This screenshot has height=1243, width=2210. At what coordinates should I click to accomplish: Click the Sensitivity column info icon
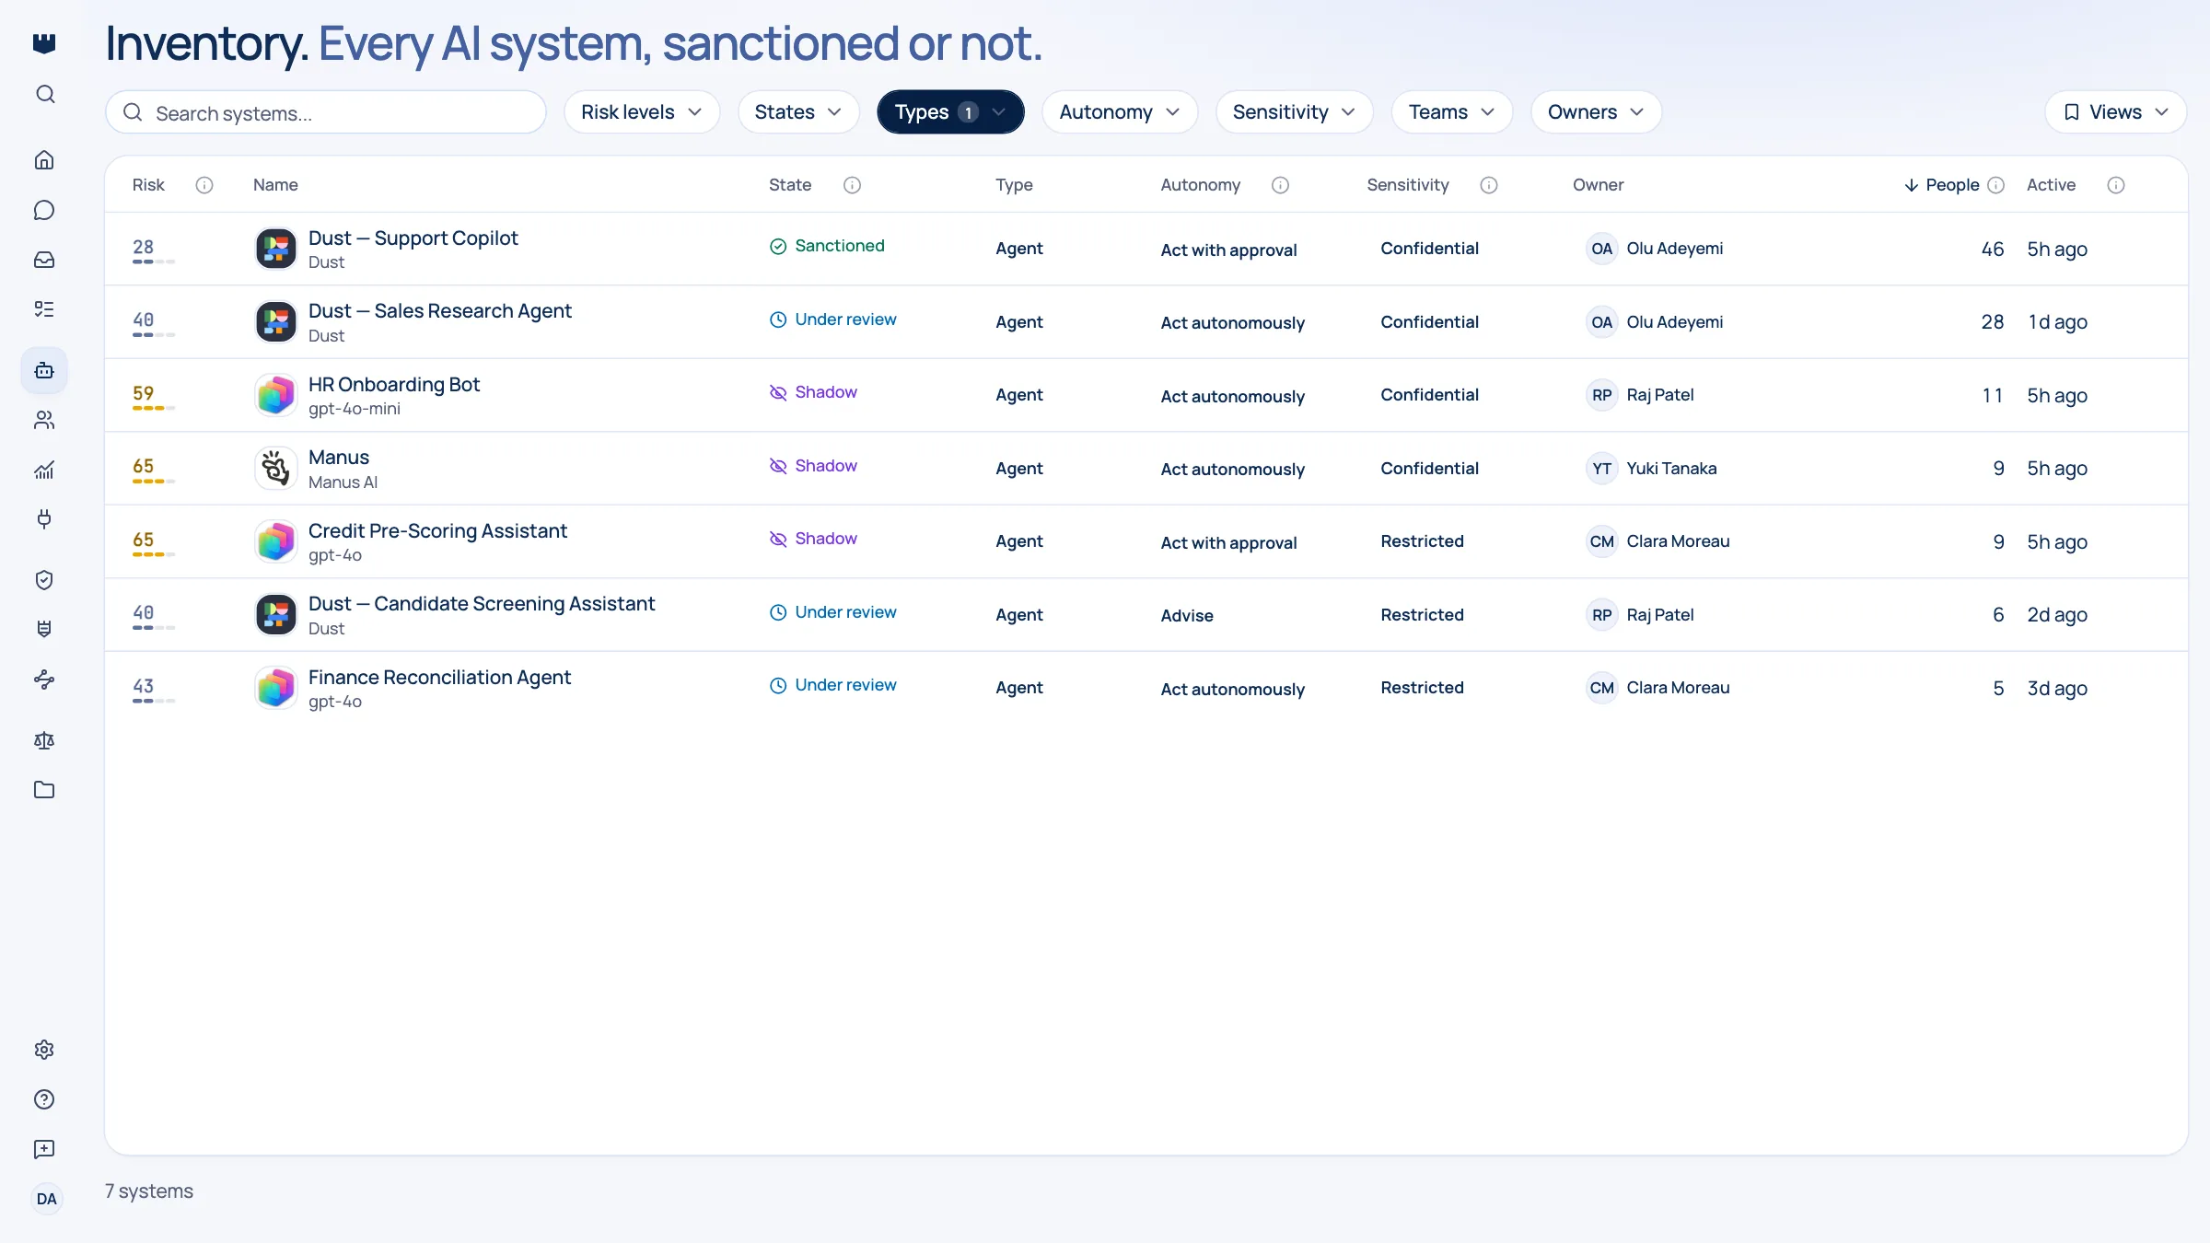[1489, 185]
